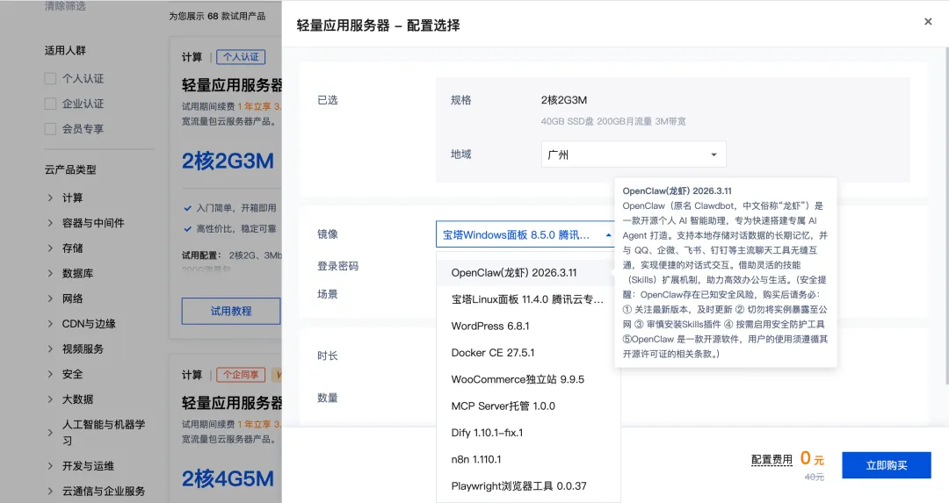Click the 登录密码 label
This screenshot has height=503, width=949.
coord(337,266)
